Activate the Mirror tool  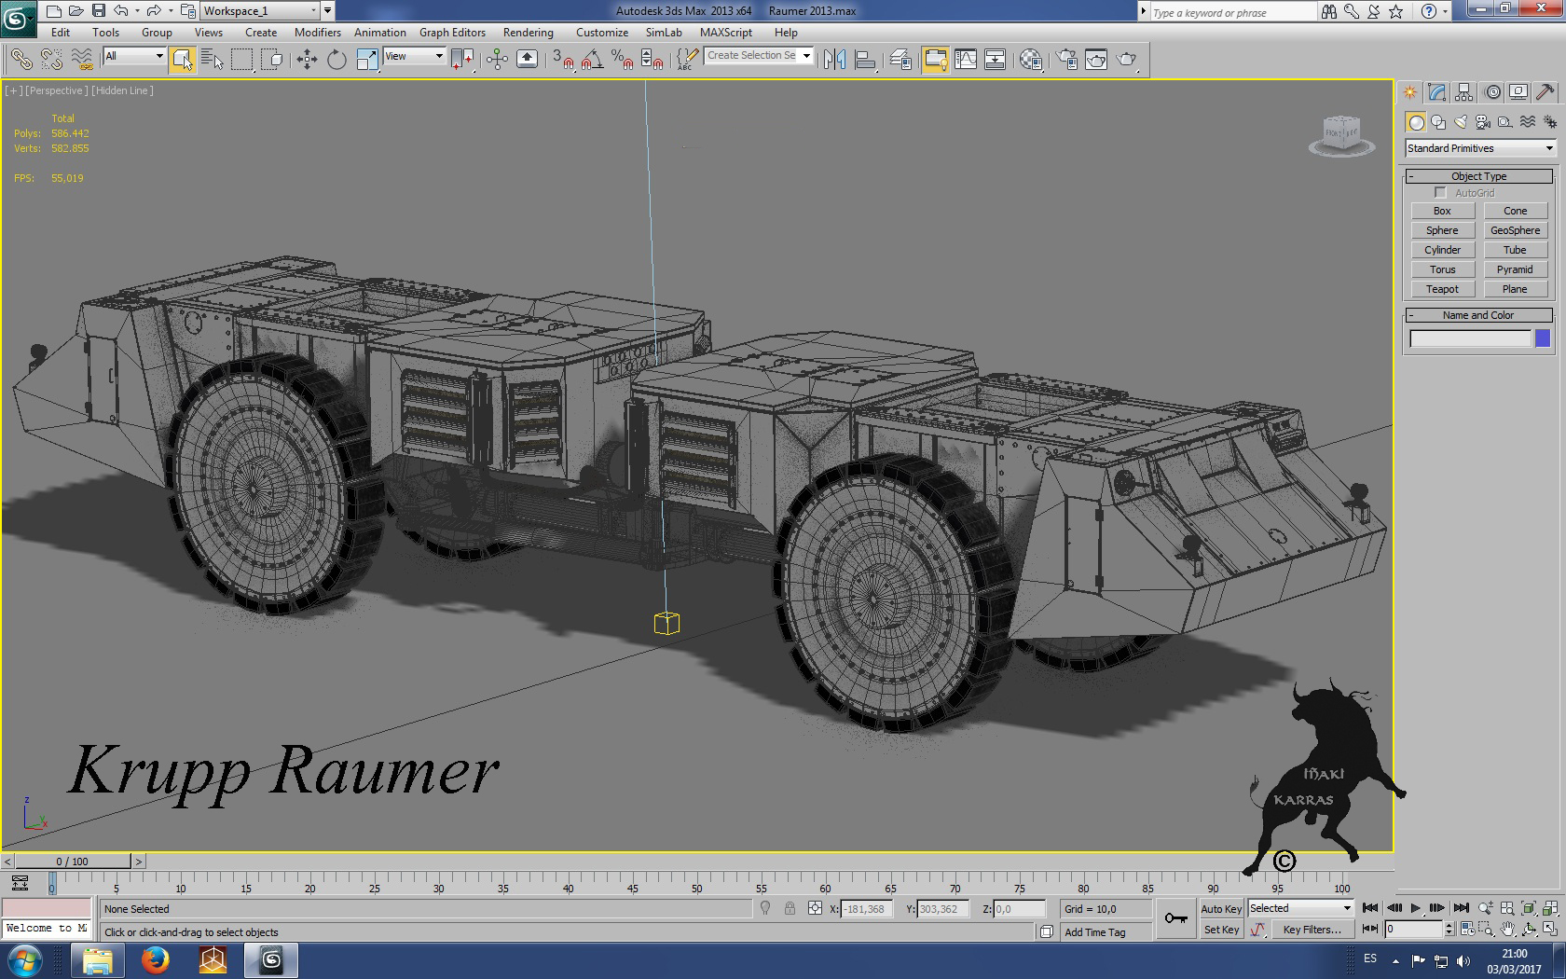coord(832,59)
